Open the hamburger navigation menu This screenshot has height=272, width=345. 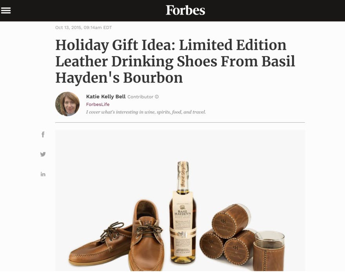coord(6,10)
